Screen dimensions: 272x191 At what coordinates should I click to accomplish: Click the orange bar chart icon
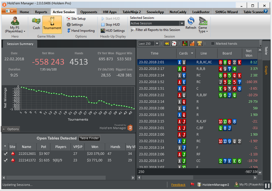click(192, 44)
